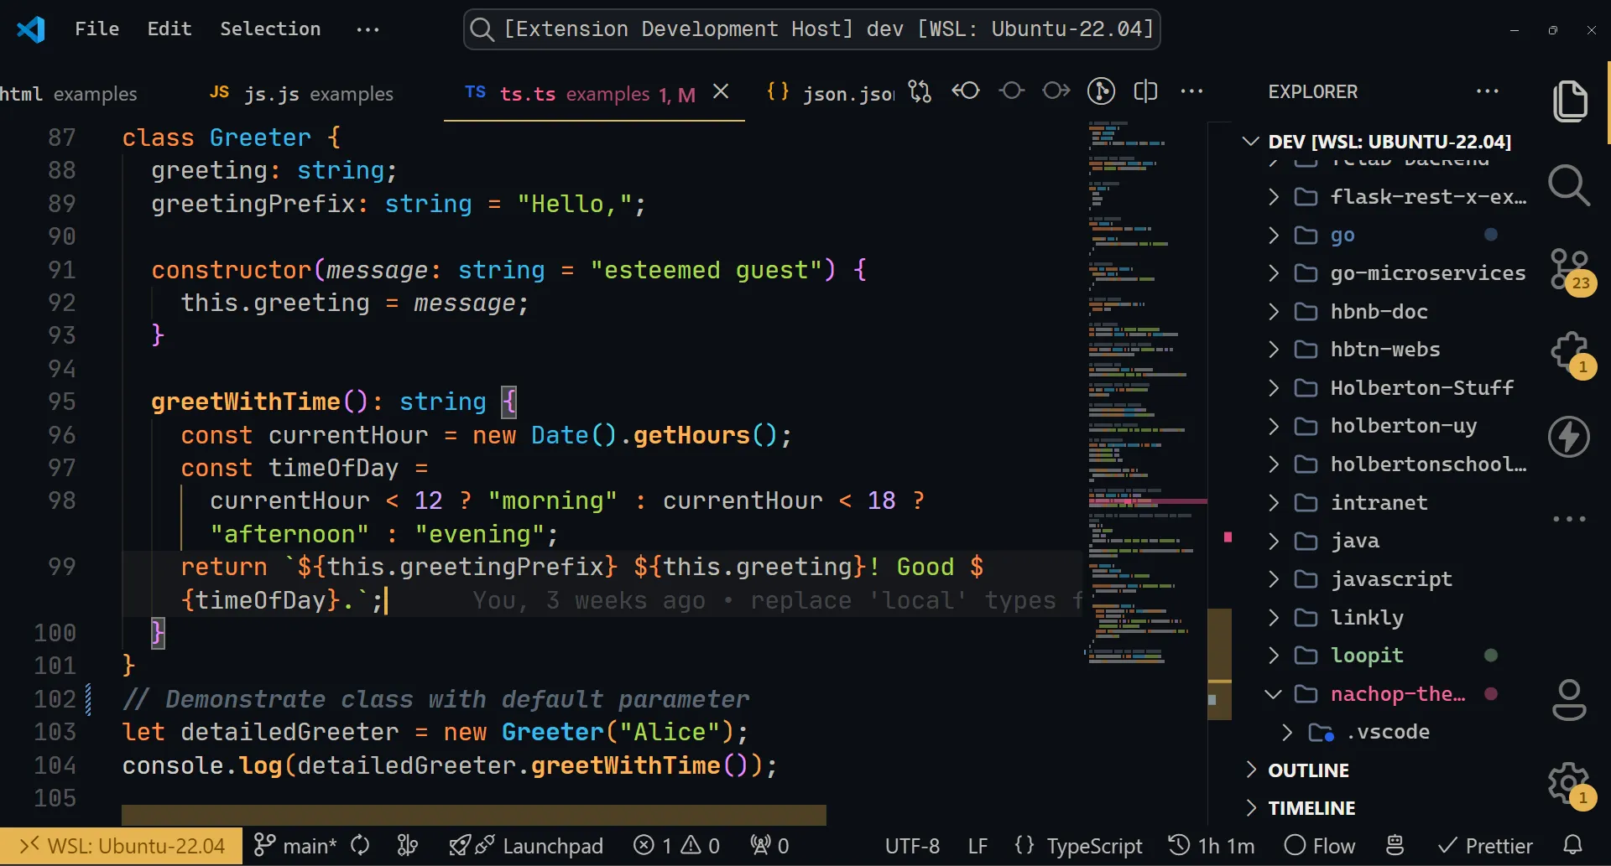Open the Accounts menu in activity bar
Screen dimensions: 1611x866
[x=1569, y=701]
